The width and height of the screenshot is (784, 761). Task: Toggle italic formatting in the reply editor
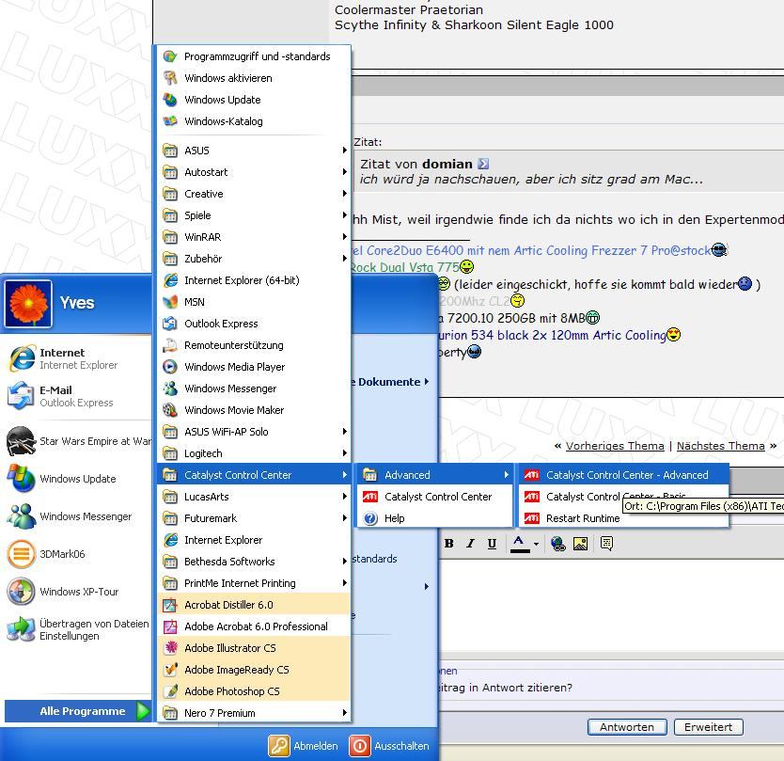(471, 544)
